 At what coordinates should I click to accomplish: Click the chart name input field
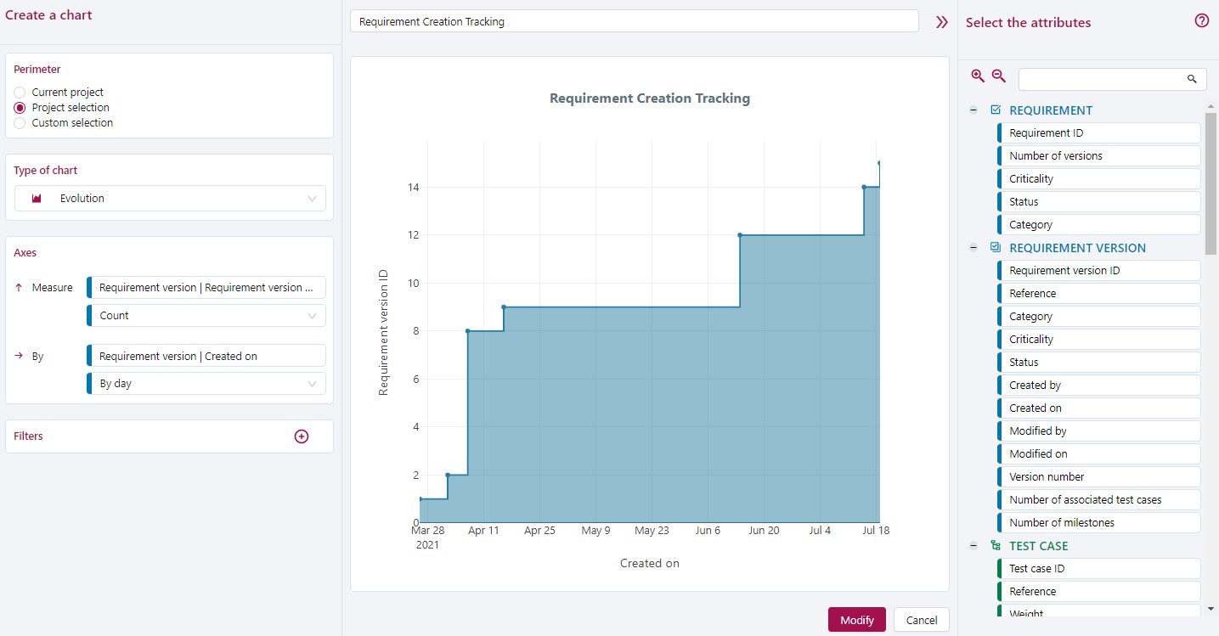[634, 22]
